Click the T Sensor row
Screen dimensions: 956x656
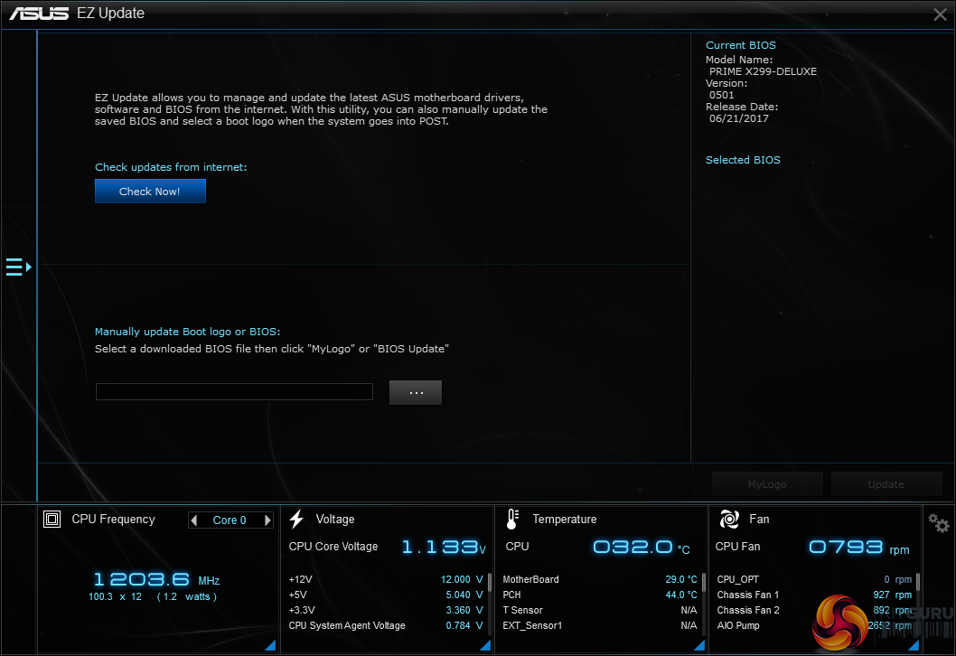coord(600,610)
